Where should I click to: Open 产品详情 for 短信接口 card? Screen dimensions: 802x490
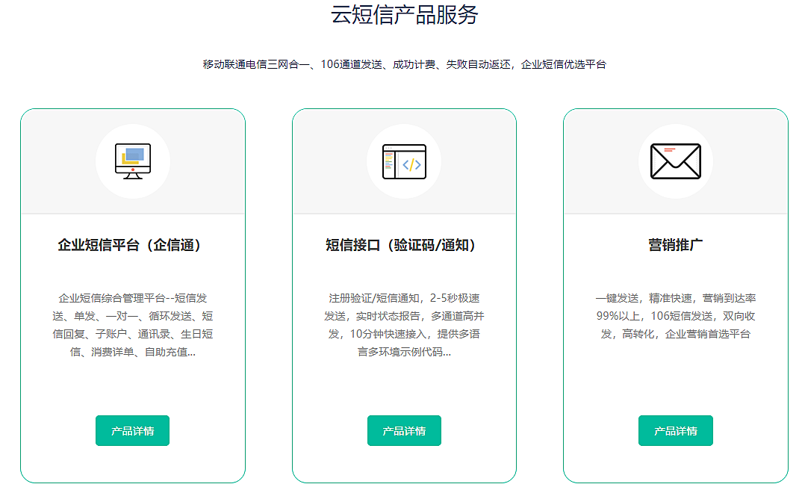click(x=404, y=431)
